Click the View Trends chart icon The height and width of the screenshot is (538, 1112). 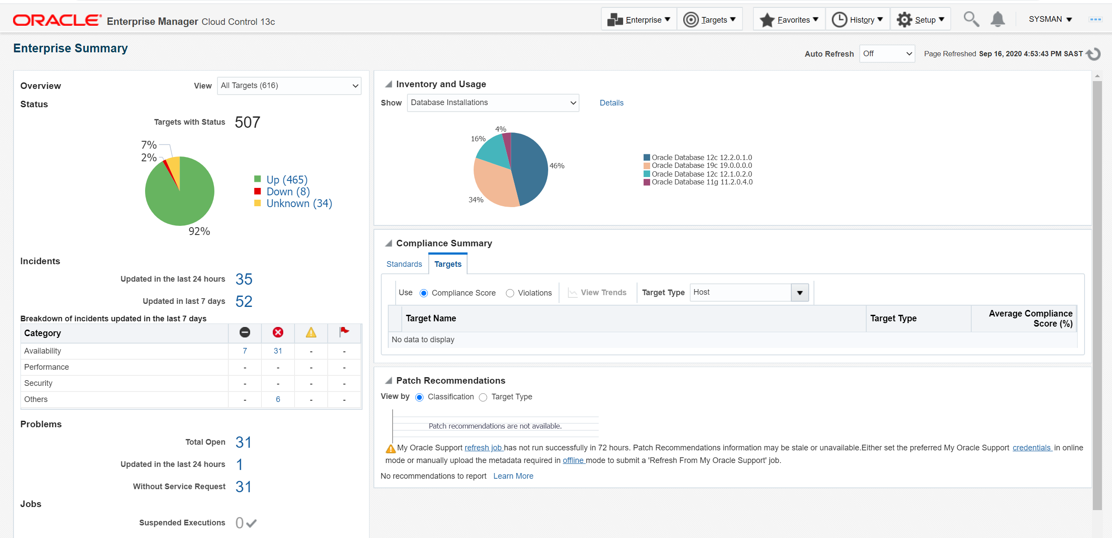pos(573,293)
